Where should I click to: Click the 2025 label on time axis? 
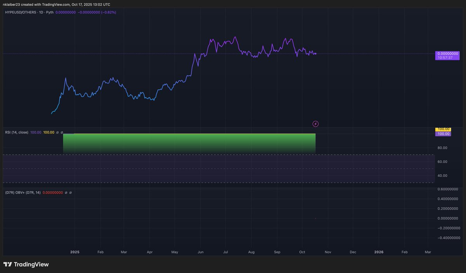(x=75, y=252)
